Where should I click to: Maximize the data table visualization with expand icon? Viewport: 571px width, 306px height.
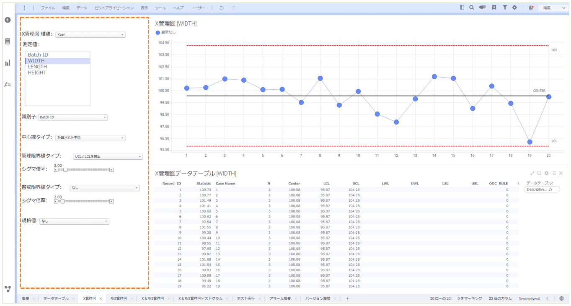[x=532, y=173]
